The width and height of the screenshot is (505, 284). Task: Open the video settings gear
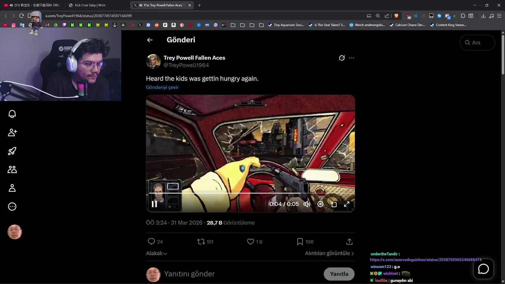320,204
